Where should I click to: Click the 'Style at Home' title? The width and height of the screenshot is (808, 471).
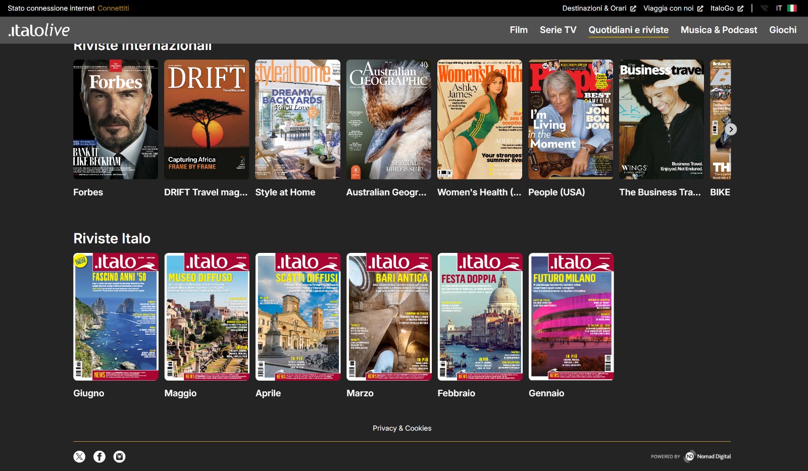click(x=285, y=192)
